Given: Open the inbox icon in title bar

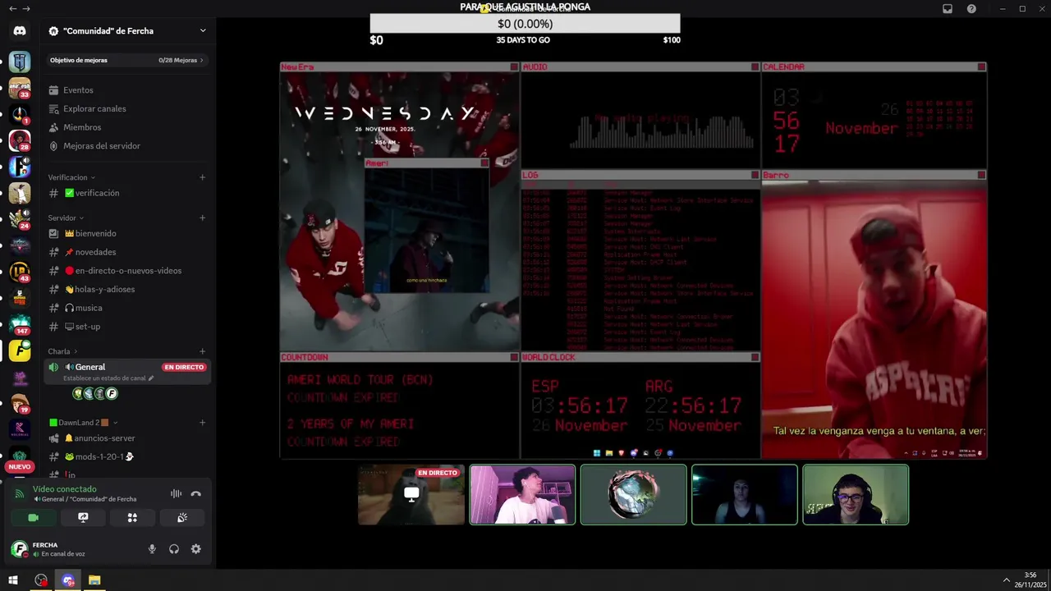Looking at the screenshot, I should click(948, 8).
